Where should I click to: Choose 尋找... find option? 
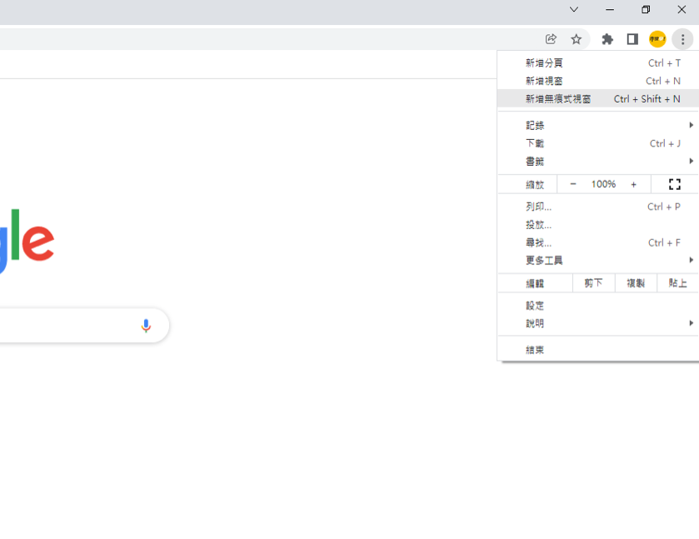[598, 242]
